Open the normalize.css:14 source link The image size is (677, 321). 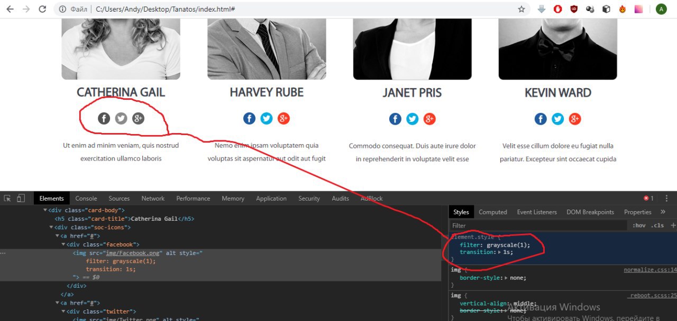click(650, 270)
